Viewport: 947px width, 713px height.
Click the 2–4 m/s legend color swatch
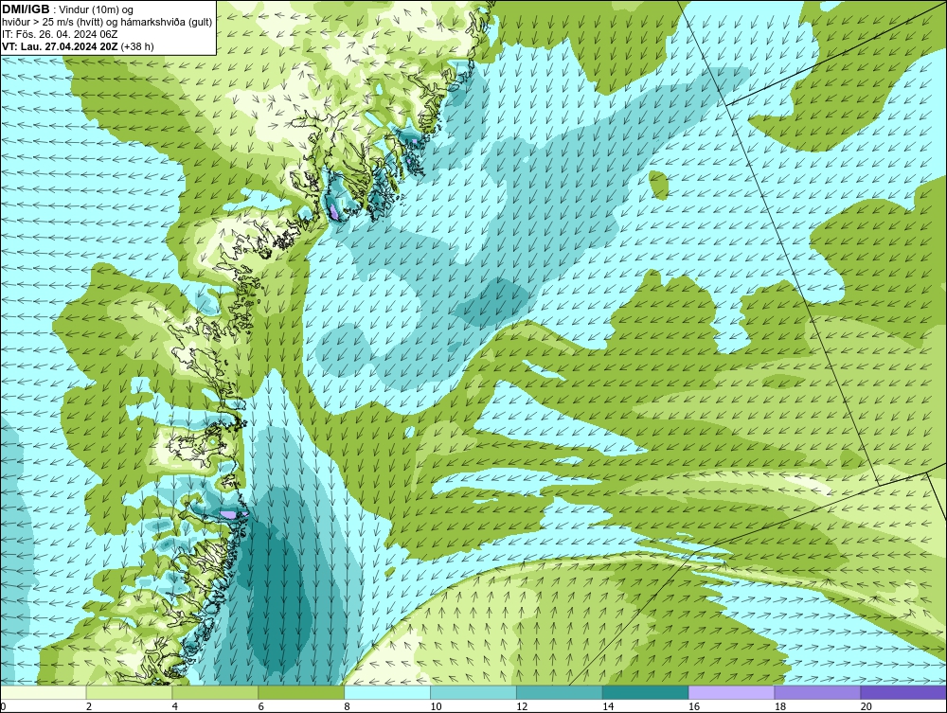pos(129,692)
